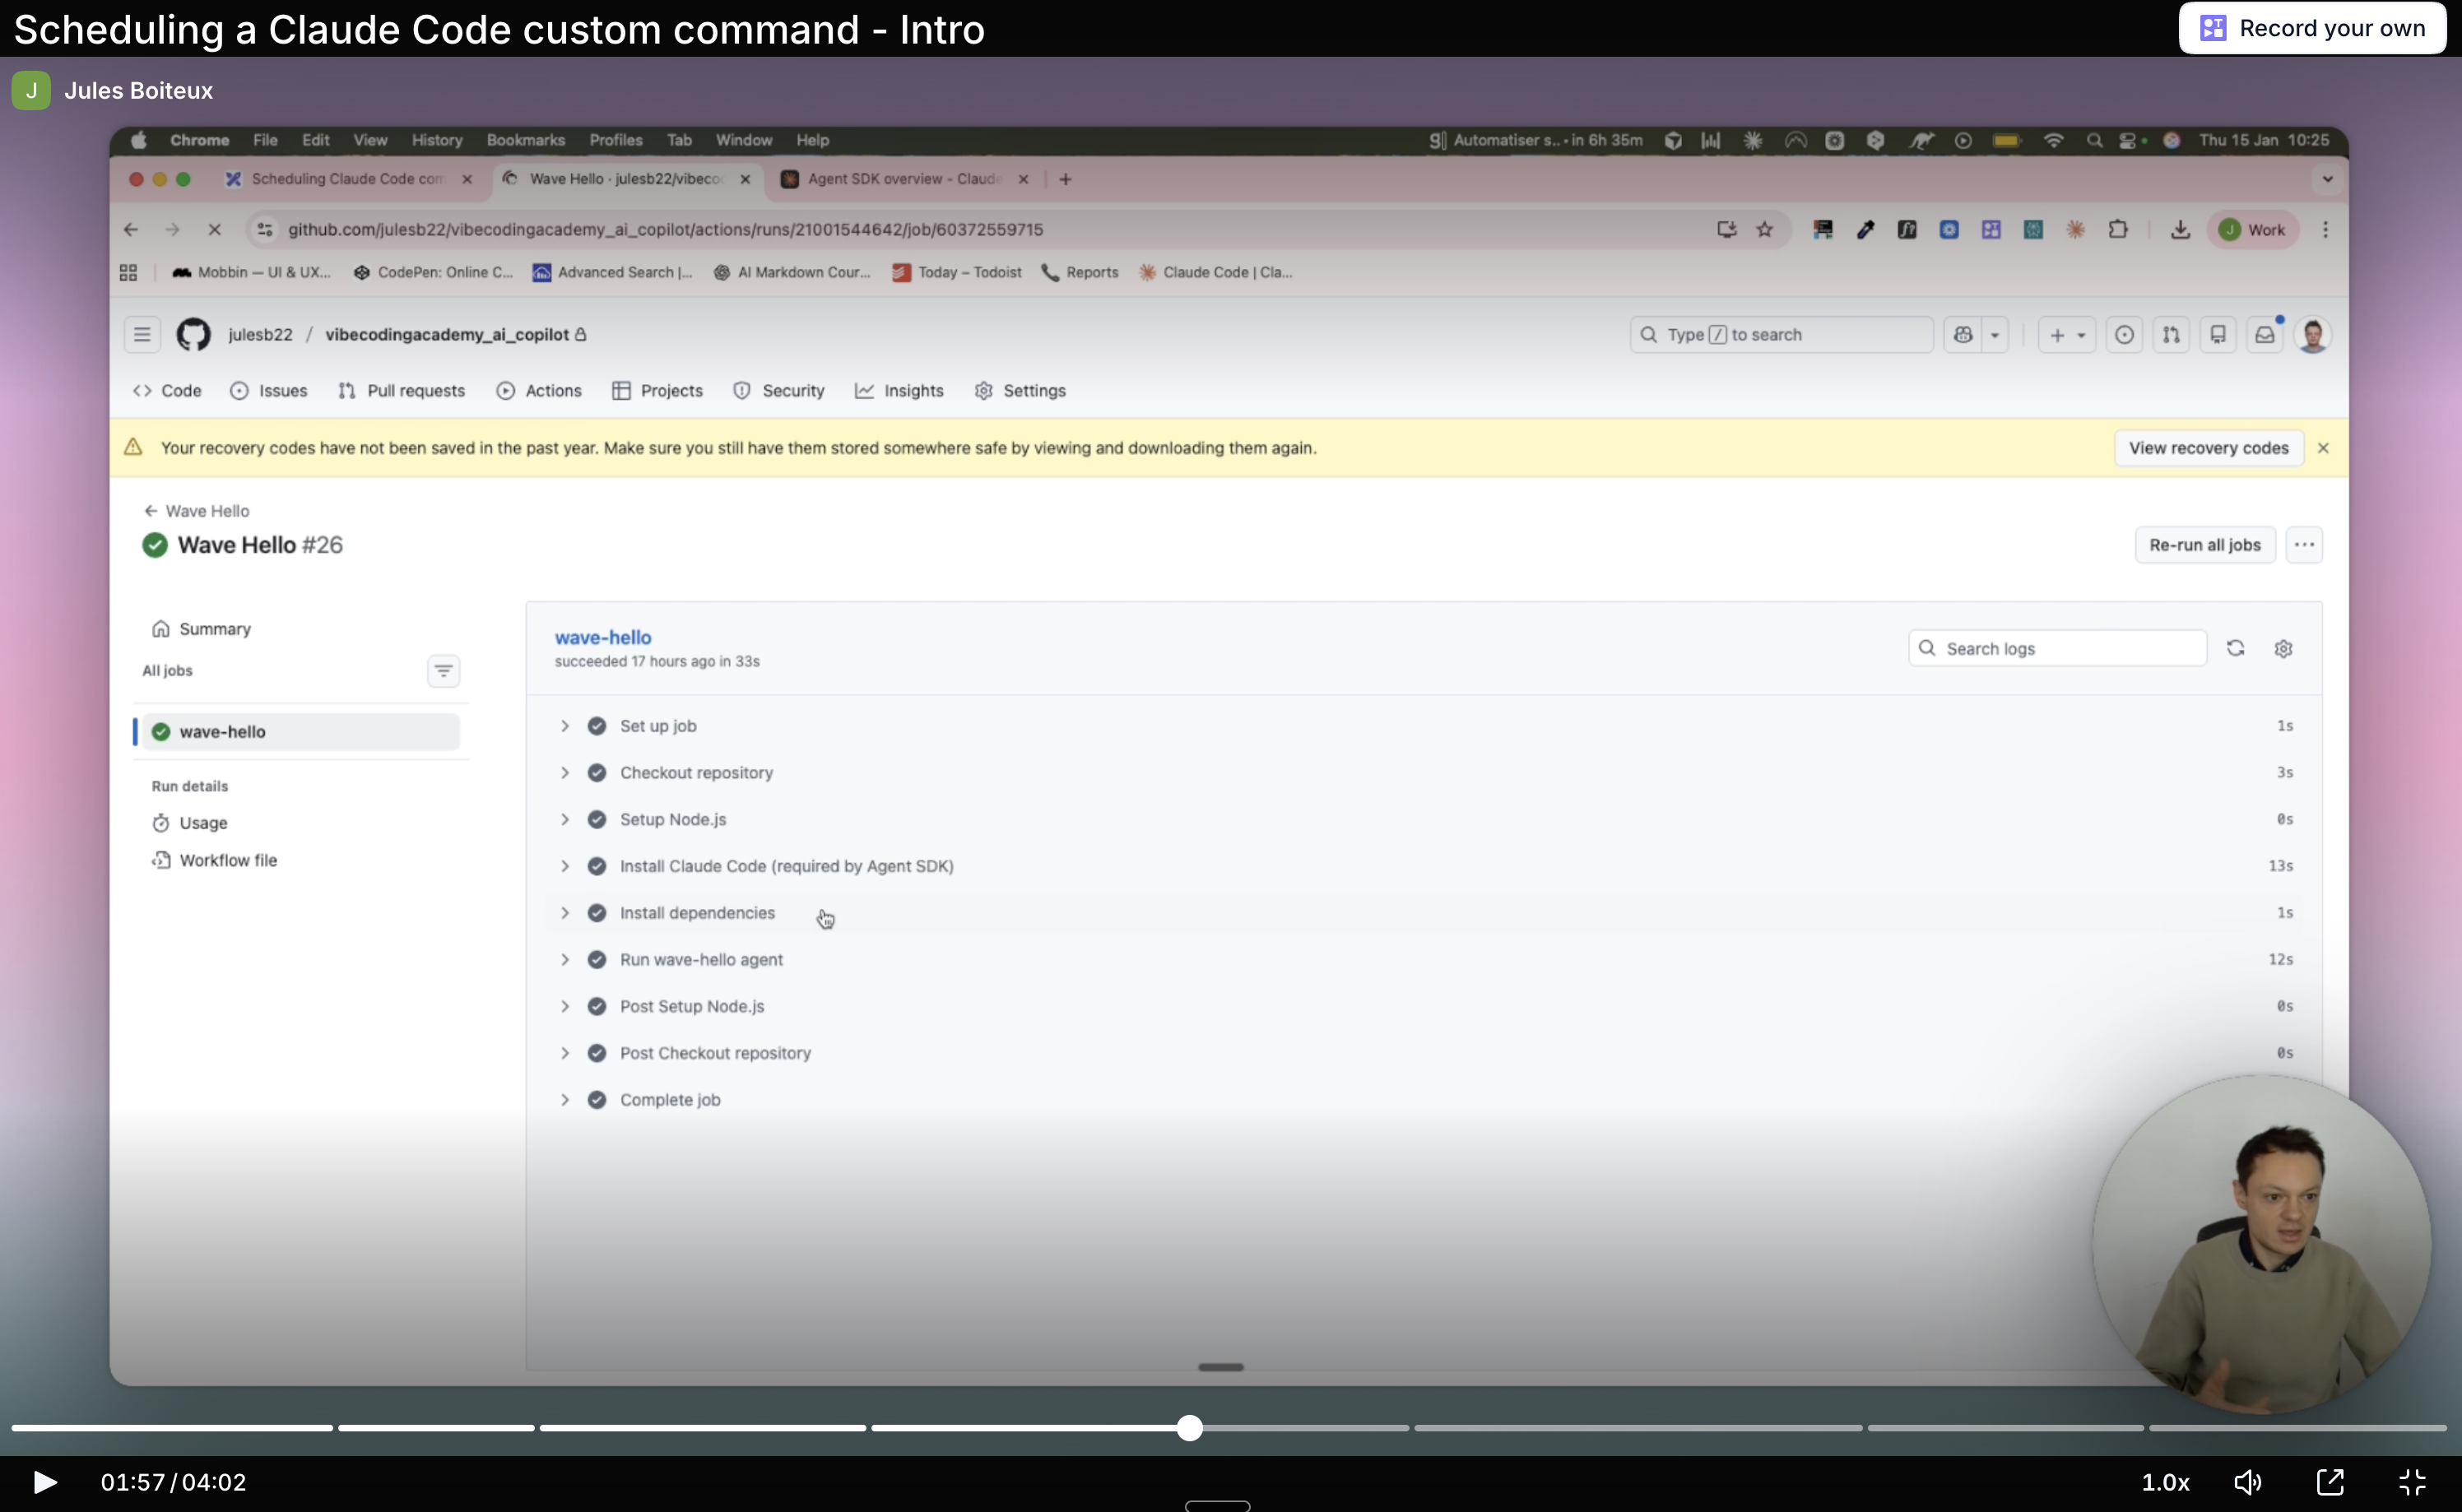Click the All jobs filter icon
Image resolution: width=2462 pixels, height=1512 pixels.
(x=443, y=671)
